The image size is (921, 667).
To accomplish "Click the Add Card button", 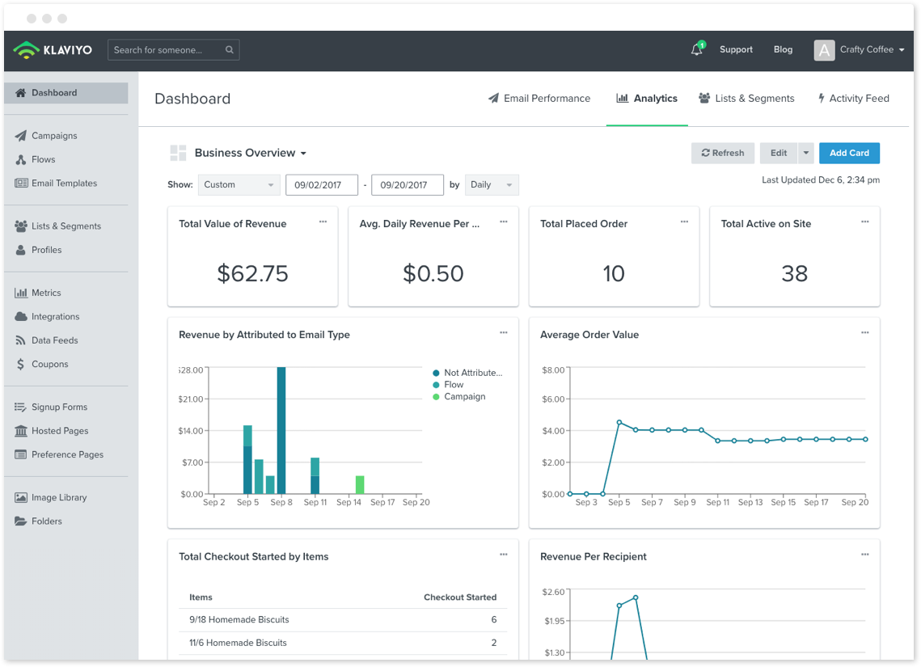I will click(849, 153).
